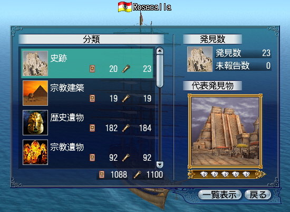The width and height of the screenshot is (290, 212).
Task: Select the 宗教建築 category row
Action: point(87,93)
